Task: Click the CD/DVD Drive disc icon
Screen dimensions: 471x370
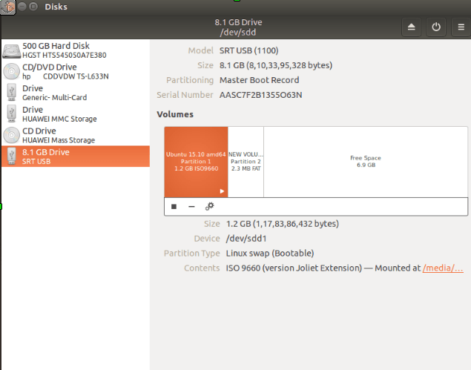Action: [x=12, y=71]
